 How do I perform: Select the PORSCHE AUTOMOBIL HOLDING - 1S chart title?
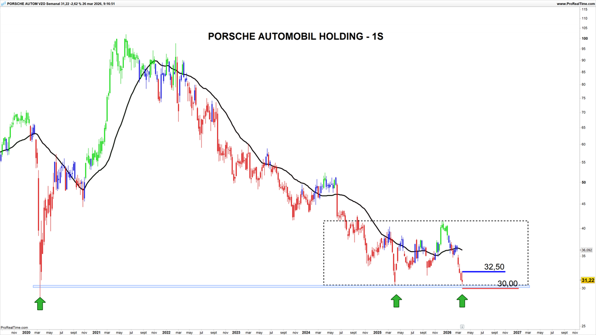click(296, 37)
